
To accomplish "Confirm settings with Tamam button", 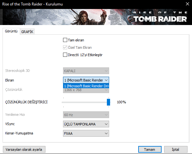I will [150, 150].
